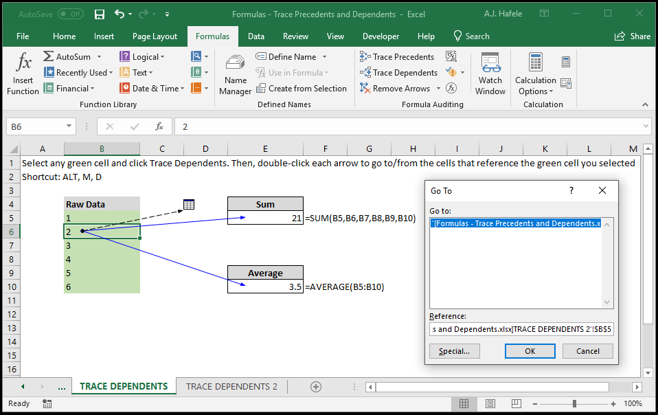Click the zoom out minus button

pos(535,404)
